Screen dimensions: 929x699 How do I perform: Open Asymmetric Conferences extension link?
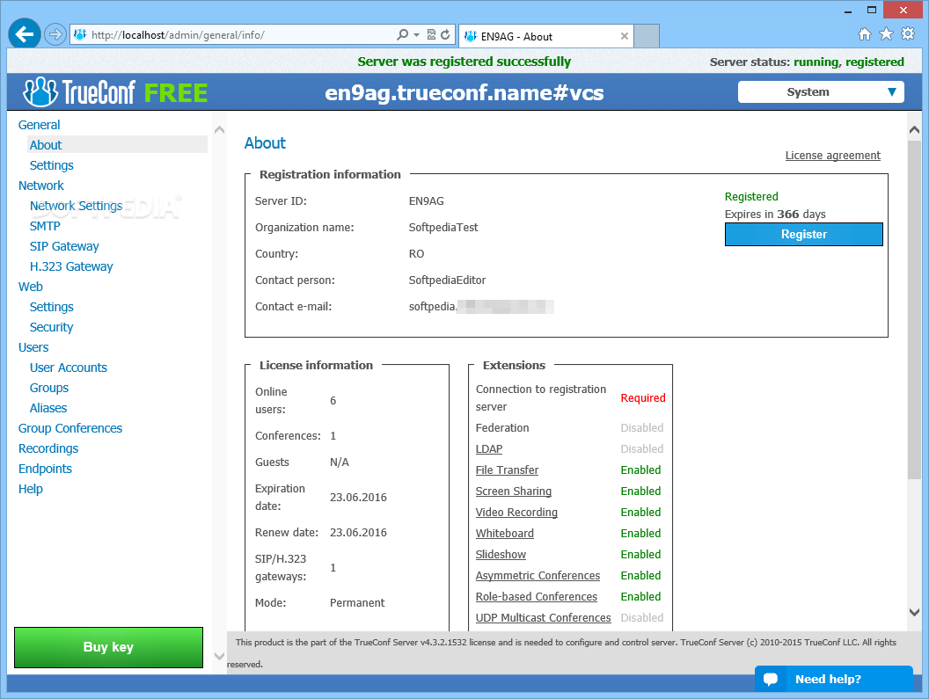pos(538,576)
